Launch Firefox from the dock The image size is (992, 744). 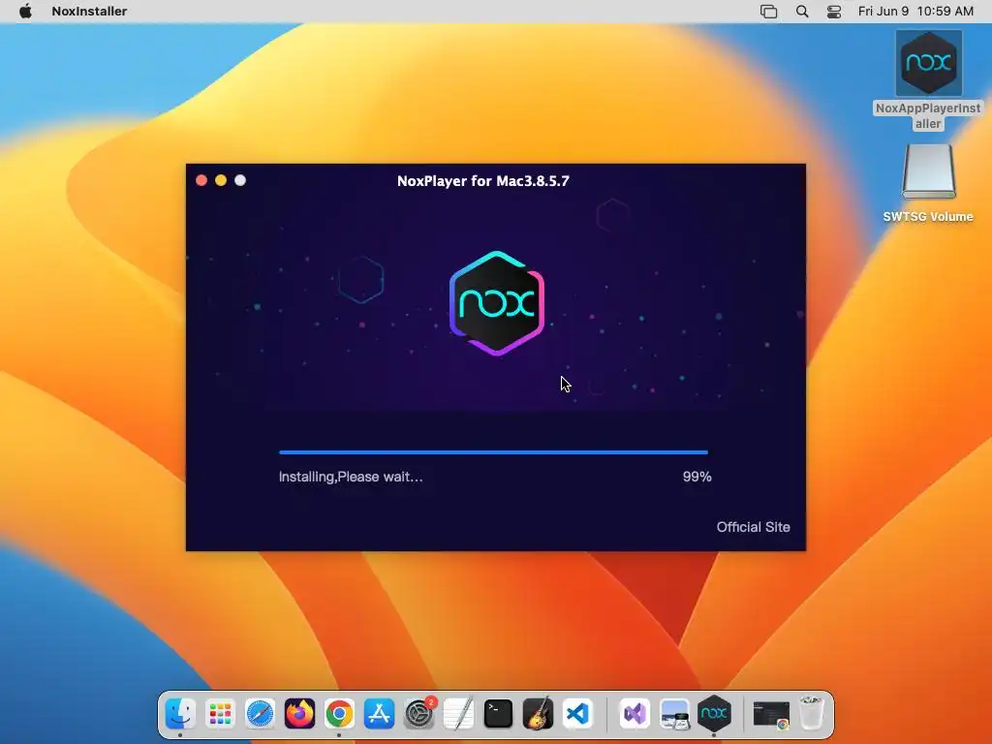pyautogui.click(x=300, y=714)
